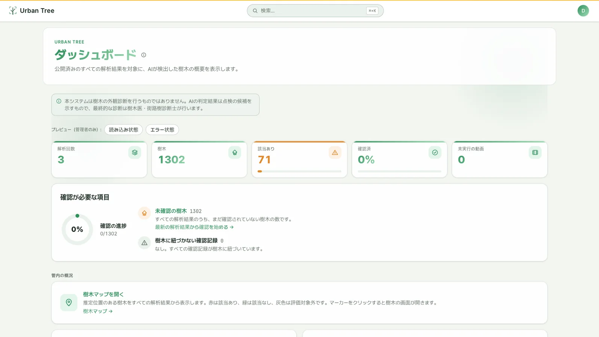Toggle the エラー状態 preview button
This screenshot has height=337, width=599.
coord(162,130)
